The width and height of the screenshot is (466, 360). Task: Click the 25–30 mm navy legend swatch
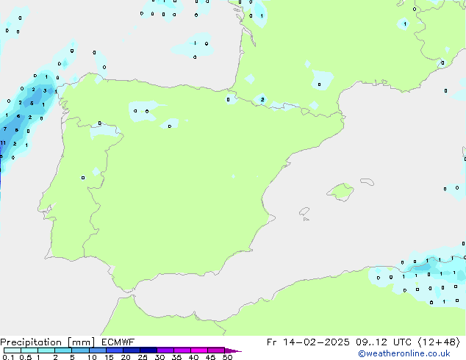(x=148, y=350)
